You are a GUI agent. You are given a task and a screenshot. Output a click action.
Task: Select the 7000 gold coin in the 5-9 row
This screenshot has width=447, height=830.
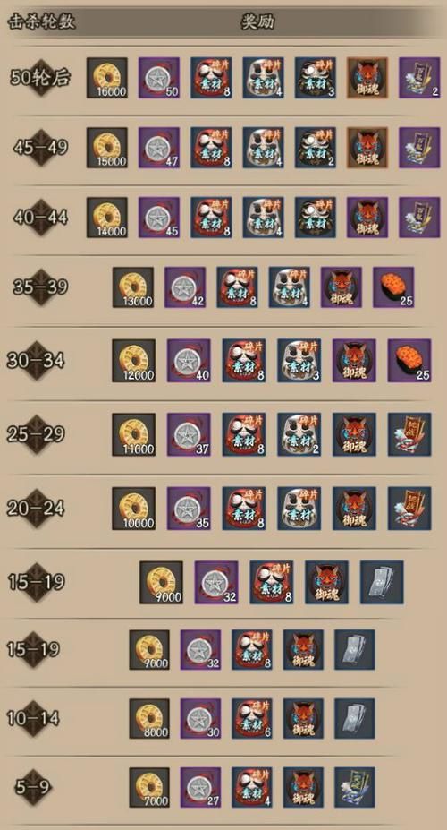[x=149, y=788]
